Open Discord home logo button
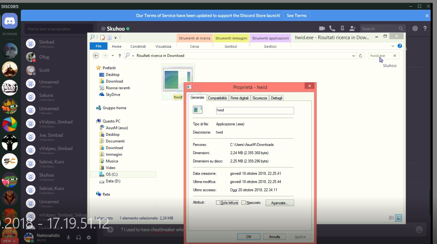The height and width of the screenshot is (244, 437). point(10,21)
